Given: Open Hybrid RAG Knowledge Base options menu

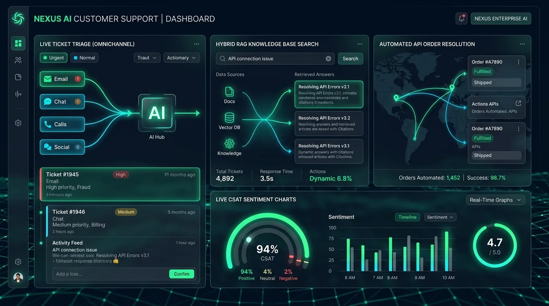Looking at the screenshot, I should tap(360, 44).
